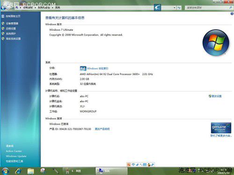Click the genuine Microsoft software badge
The image size is (234, 175).
coord(221,128)
